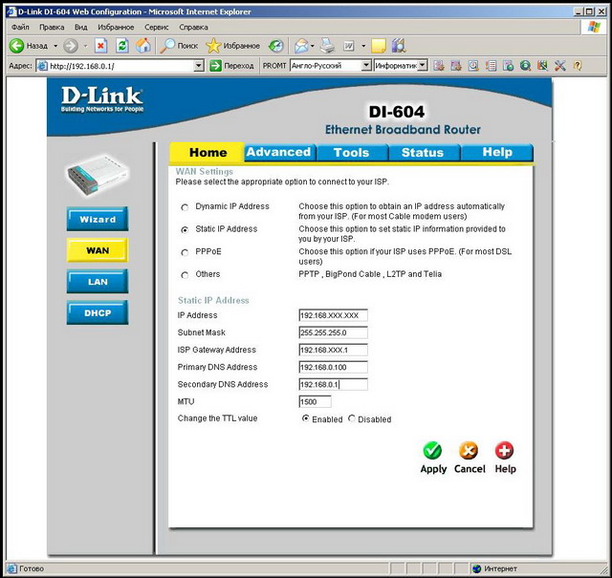
Task: Switch to the Advanced tab
Action: (277, 153)
